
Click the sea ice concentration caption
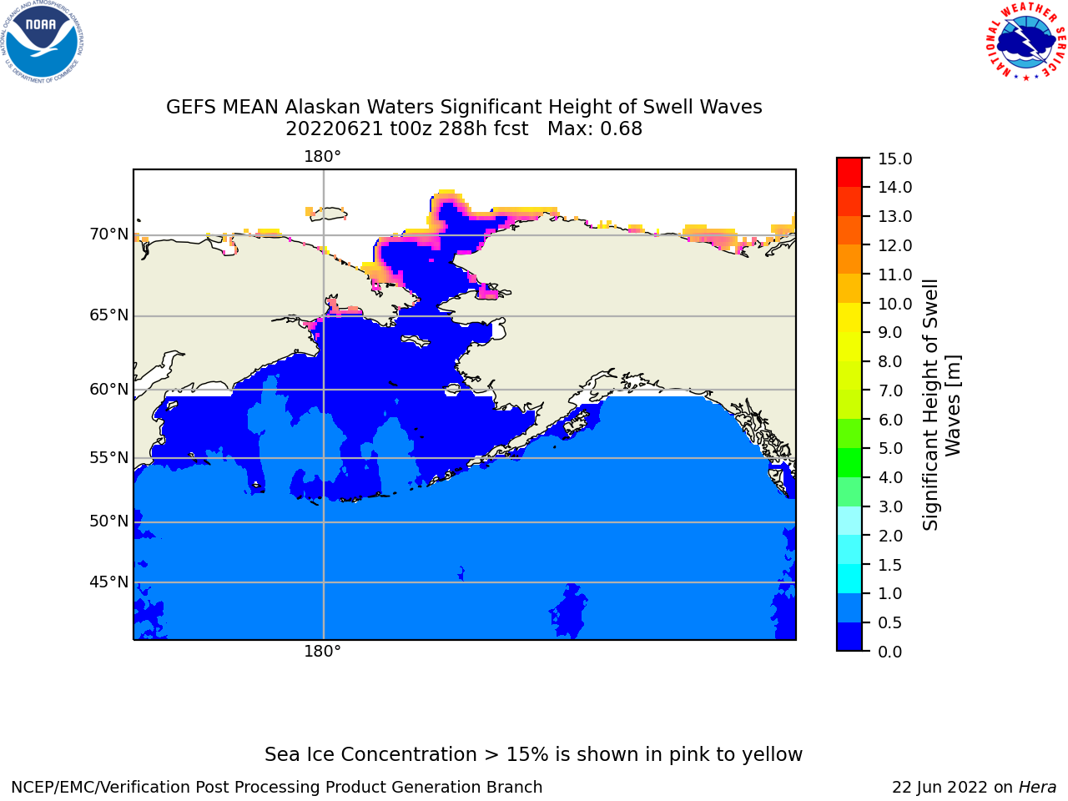point(533,755)
